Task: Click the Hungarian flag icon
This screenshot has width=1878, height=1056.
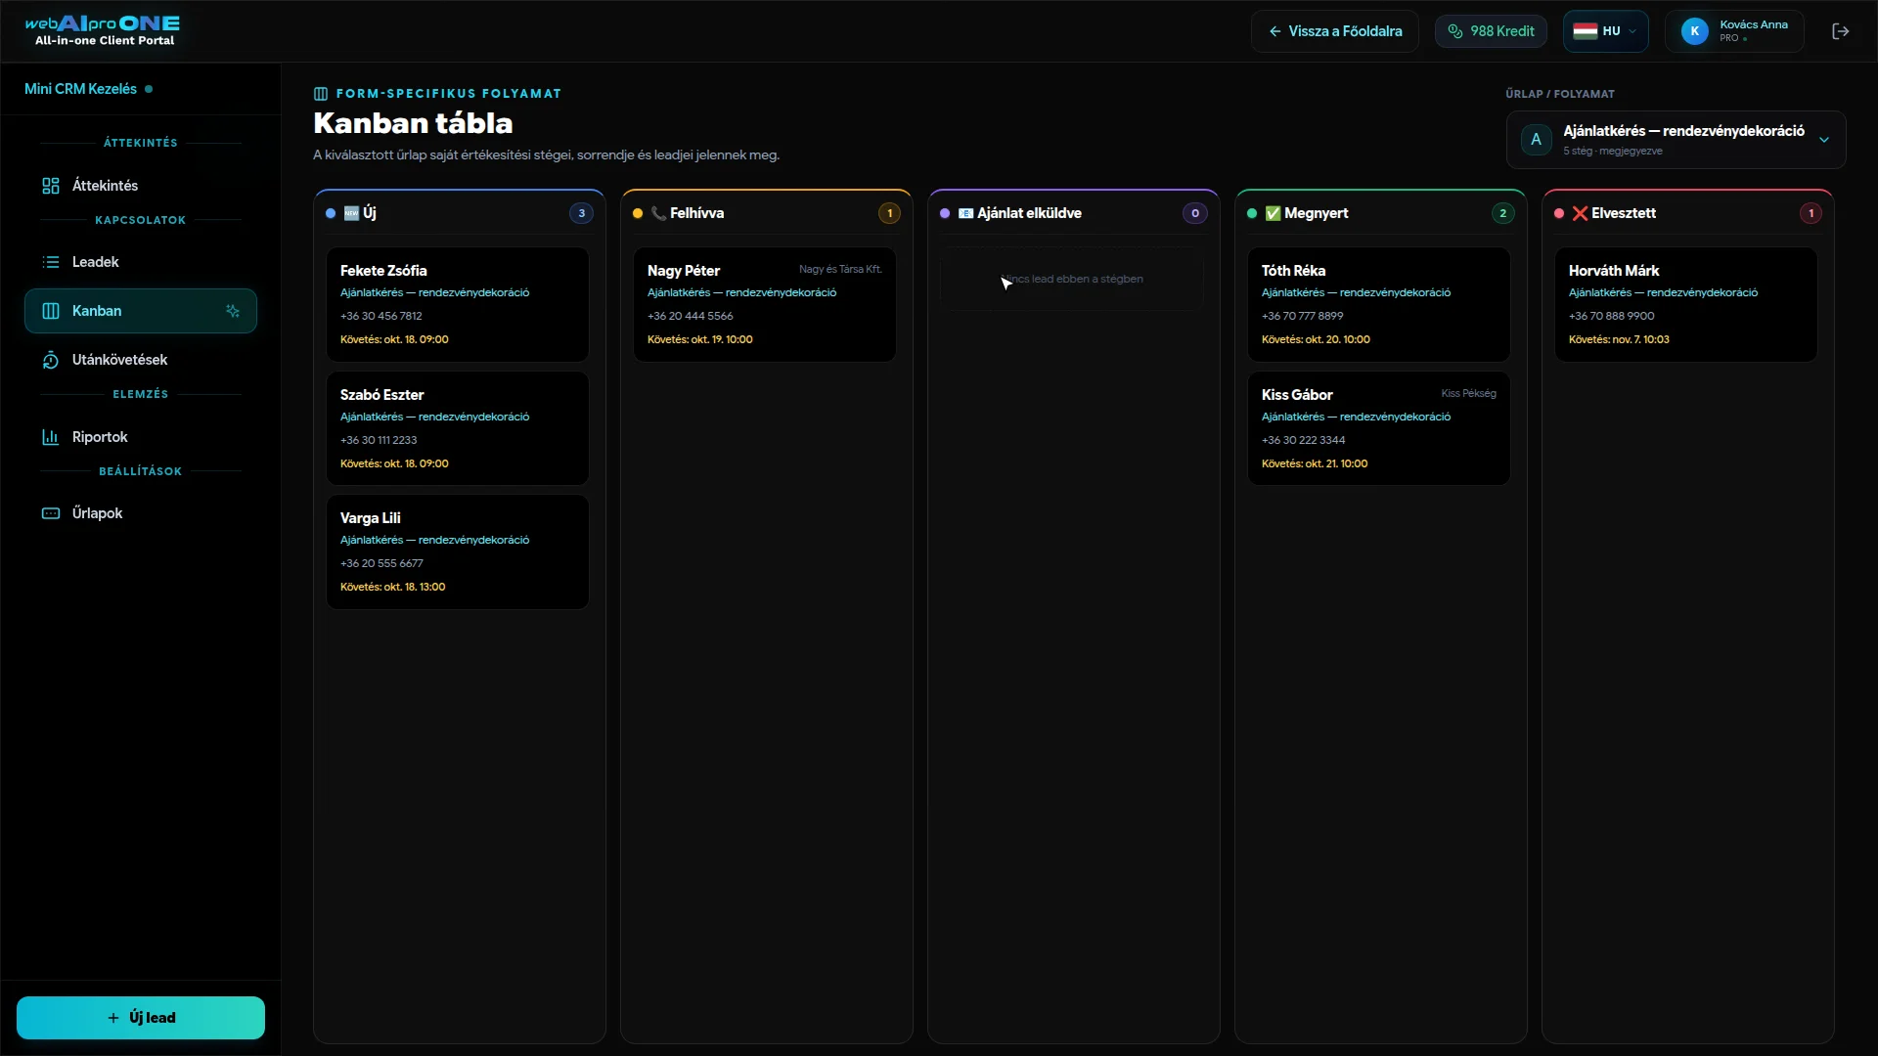Action: pyautogui.click(x=1585, y=31)
